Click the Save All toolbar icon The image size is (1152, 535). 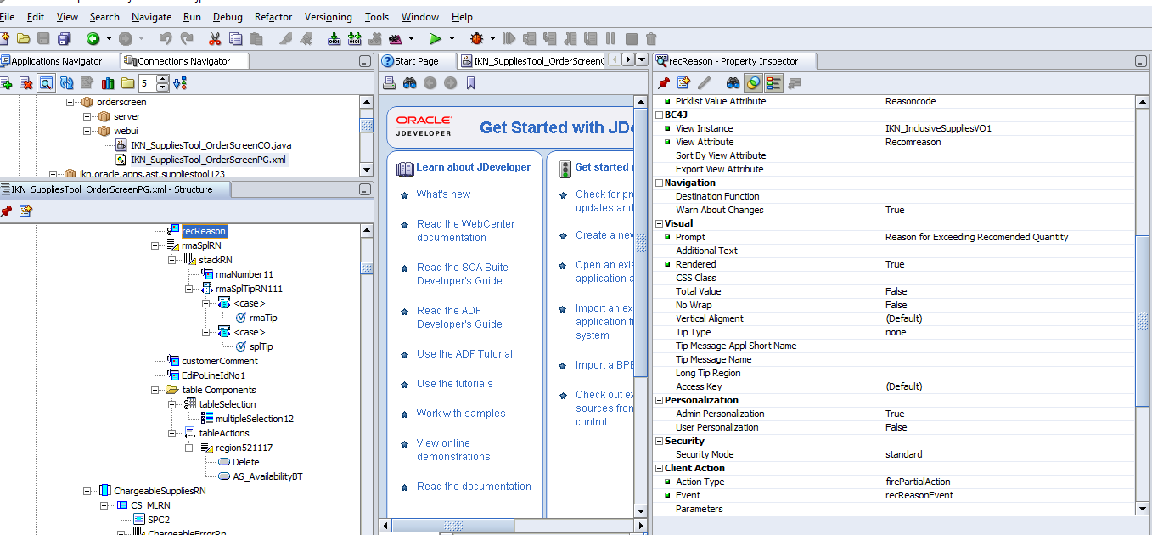65,38
